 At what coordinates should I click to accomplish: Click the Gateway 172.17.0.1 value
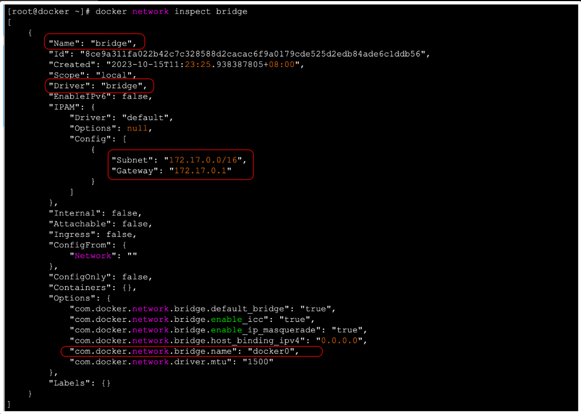(201, 171)
